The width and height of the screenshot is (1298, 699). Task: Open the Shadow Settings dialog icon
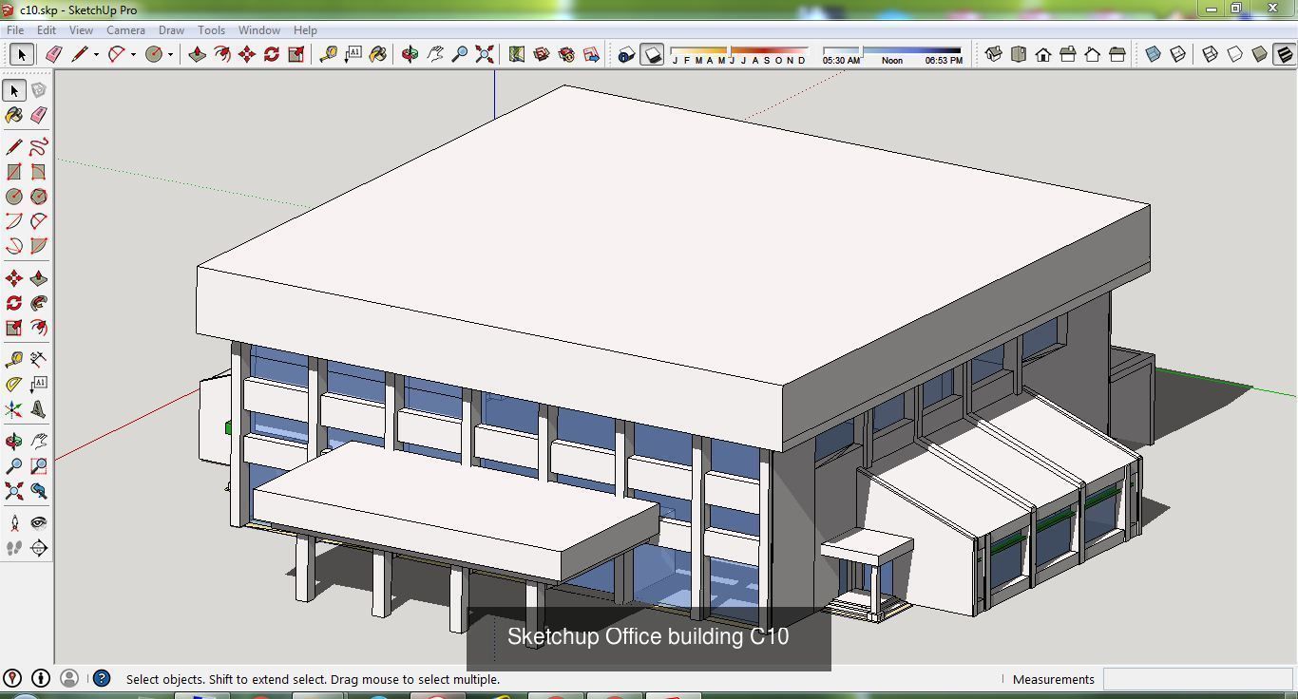(x=626, y=54)
